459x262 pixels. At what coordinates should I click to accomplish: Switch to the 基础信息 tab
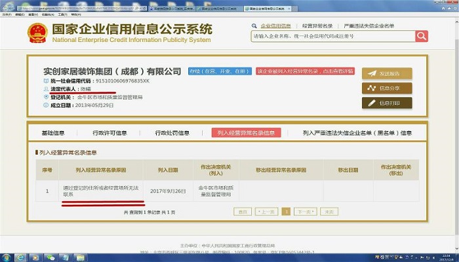(53, 133)
